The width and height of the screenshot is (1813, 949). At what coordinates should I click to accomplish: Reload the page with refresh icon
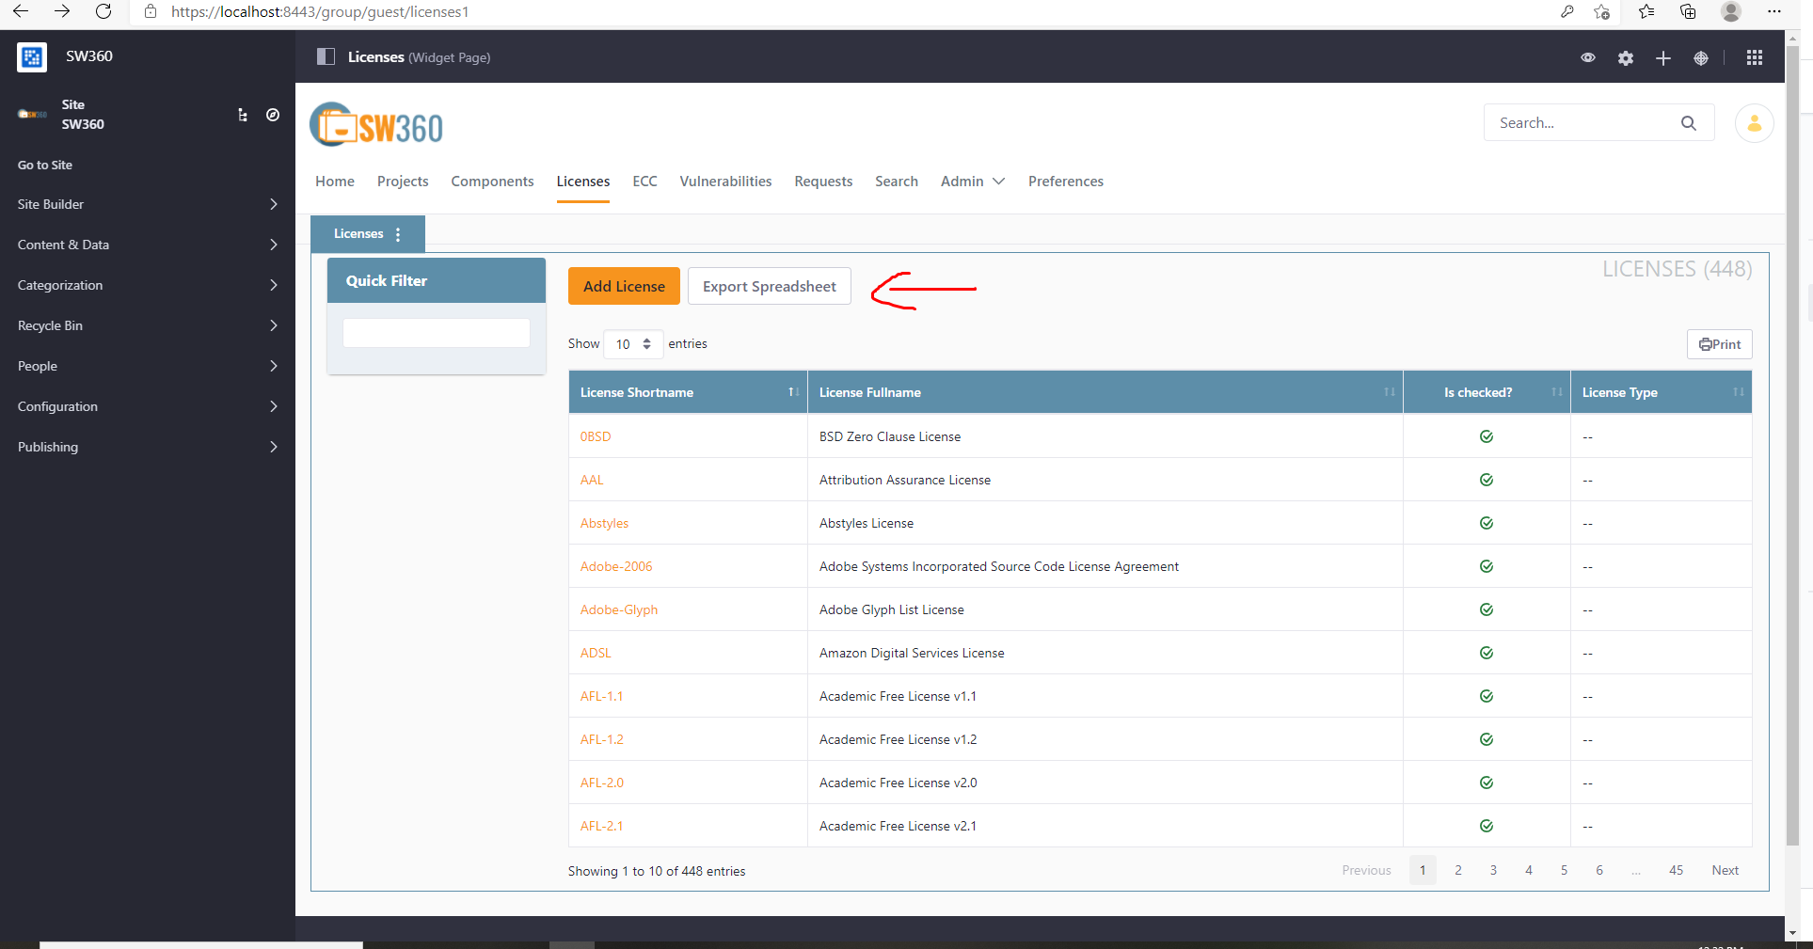(x=103, y=11)
